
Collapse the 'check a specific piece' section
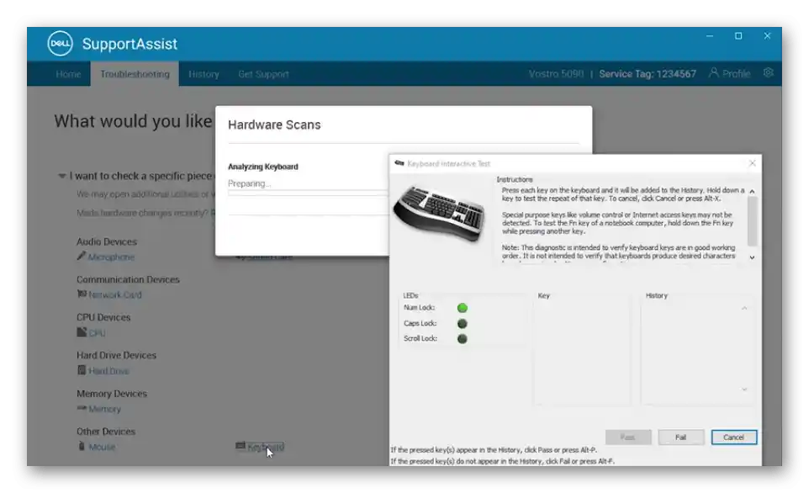click(62, 176)
